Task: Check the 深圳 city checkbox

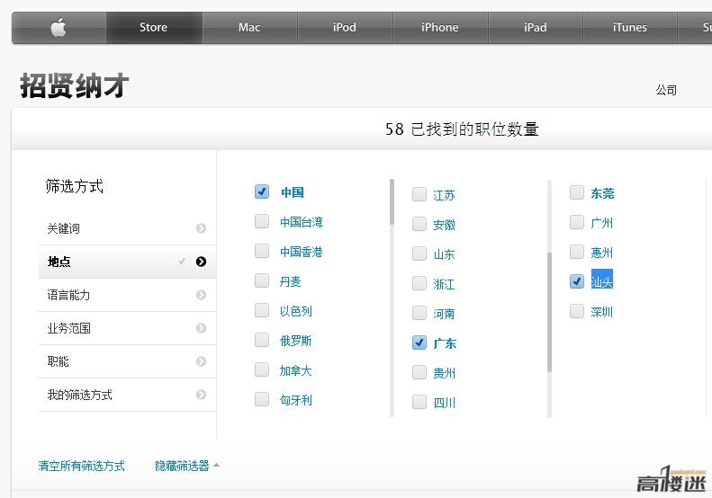Action: pos(577,311)
